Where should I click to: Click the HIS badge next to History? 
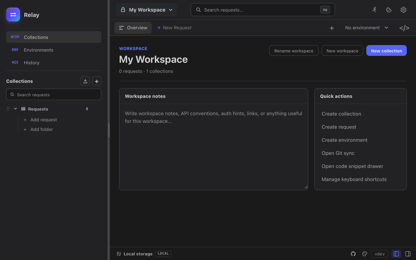click(15, 63)
